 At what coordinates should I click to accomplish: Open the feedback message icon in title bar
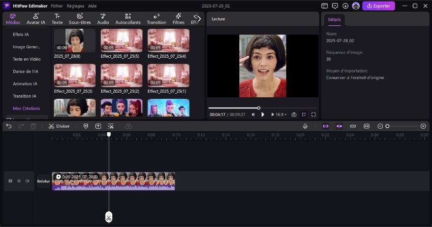[x=335, y=6]
